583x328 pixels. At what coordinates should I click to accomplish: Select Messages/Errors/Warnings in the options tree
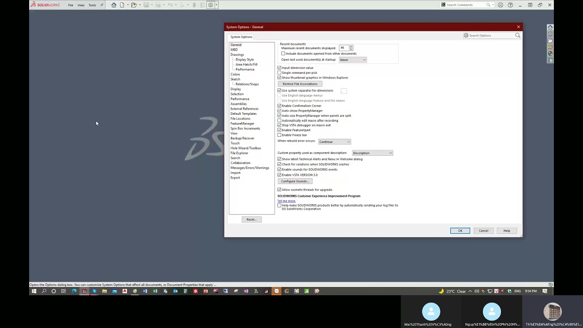click(x=250, y=168)
